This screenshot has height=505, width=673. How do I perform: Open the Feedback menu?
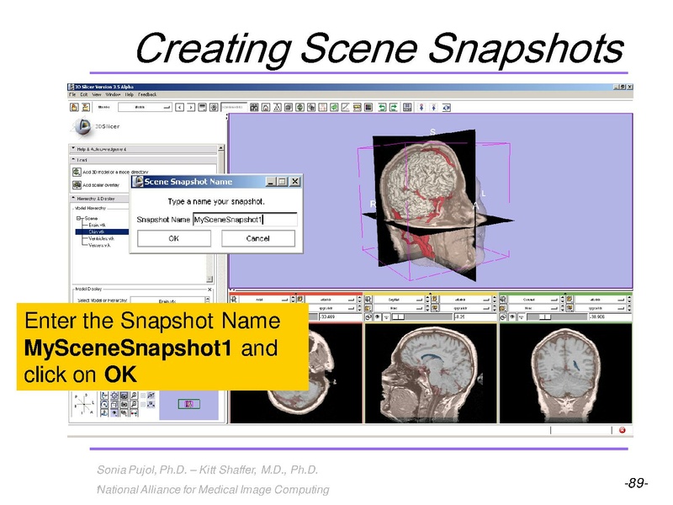(147, 94)
